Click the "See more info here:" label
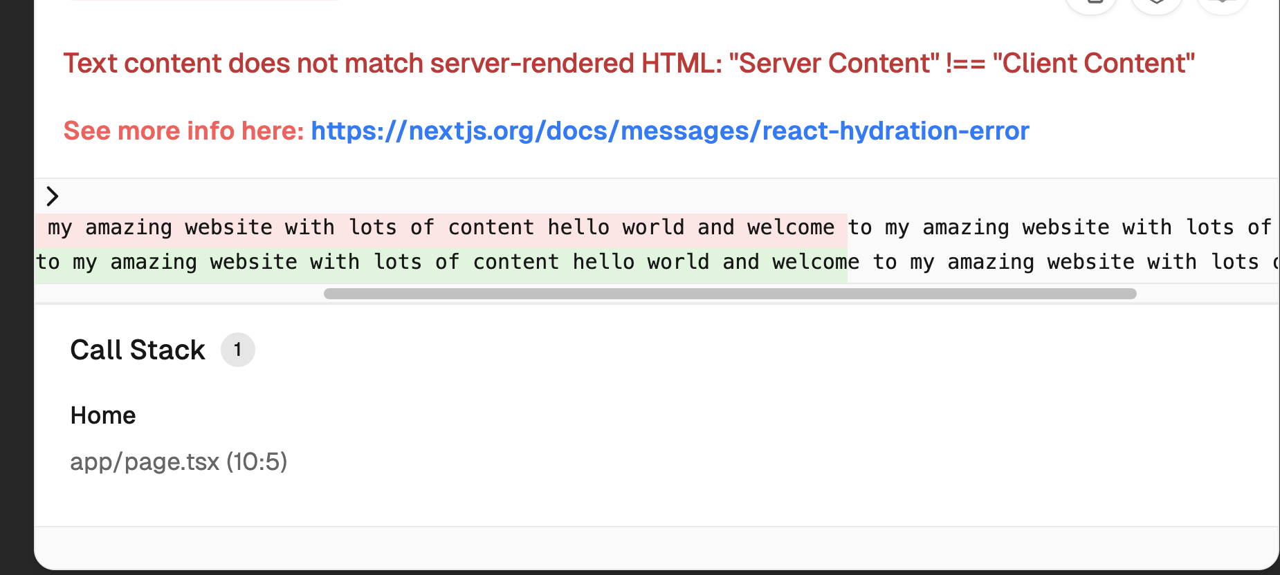The image size is (1280, 575). click(183, 131)
